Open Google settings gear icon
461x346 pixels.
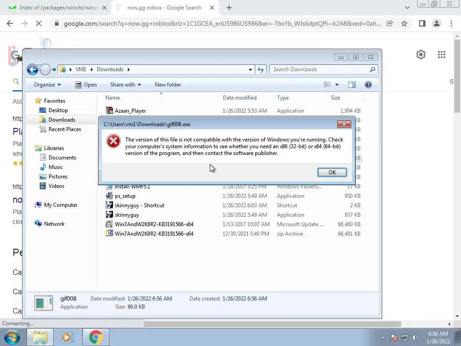tap(421, 55)
